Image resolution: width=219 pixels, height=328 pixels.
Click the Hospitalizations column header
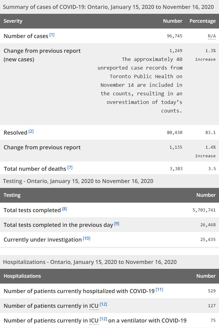[x=22, y=276]
